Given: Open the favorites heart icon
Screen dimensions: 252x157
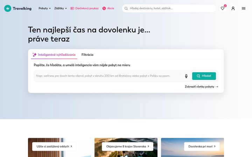Looking at the screenshot, I should [x=223, y=8].
